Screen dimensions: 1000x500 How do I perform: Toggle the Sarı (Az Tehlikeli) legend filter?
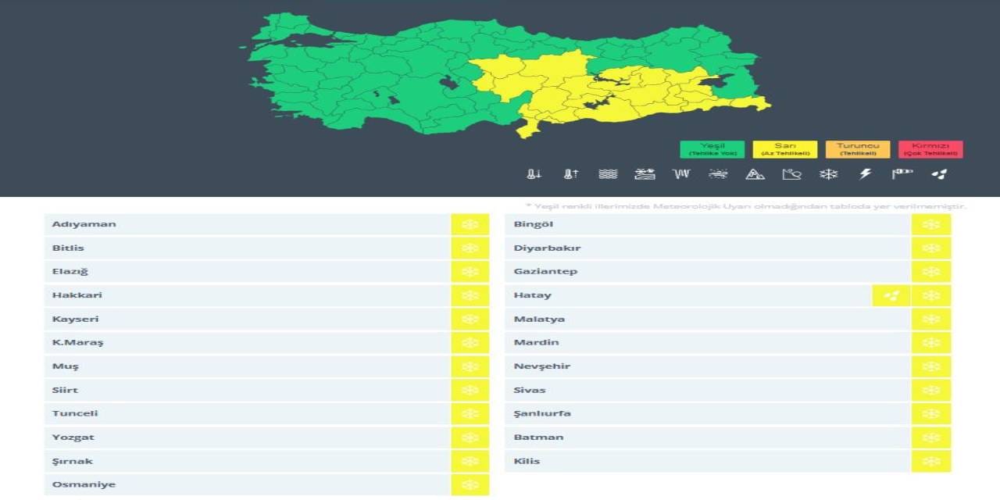[x=786, y=148]
